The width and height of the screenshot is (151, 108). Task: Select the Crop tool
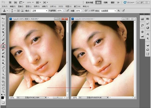(3, 32)
